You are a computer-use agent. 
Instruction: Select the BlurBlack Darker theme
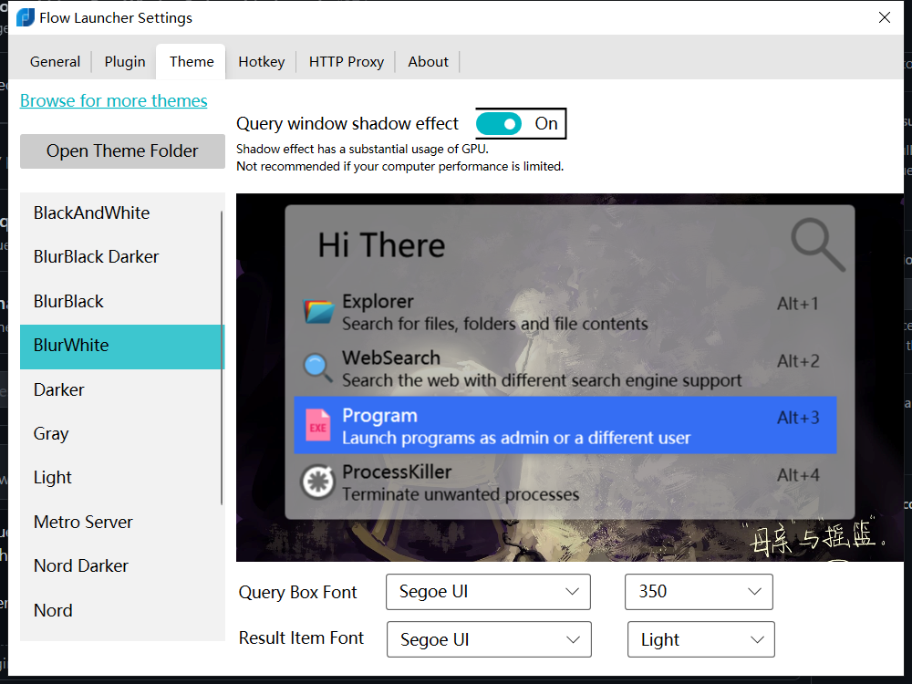[x=121, y=257]
